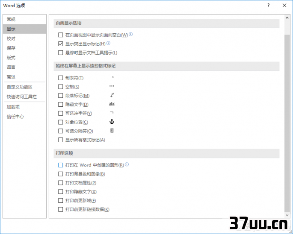293x234 pixels.
Task: Enable 在页面视图中显示页面间空白 checkbox
Action: (61, 35)
